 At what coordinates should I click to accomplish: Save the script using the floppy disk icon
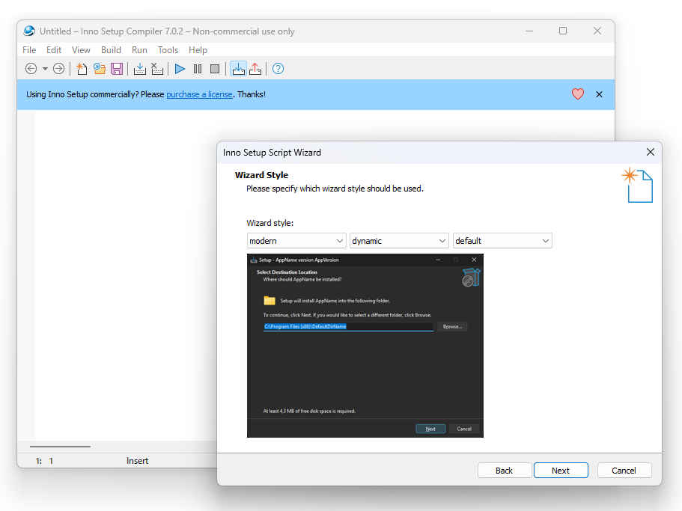pyautogui.click(x=117, y=69)
